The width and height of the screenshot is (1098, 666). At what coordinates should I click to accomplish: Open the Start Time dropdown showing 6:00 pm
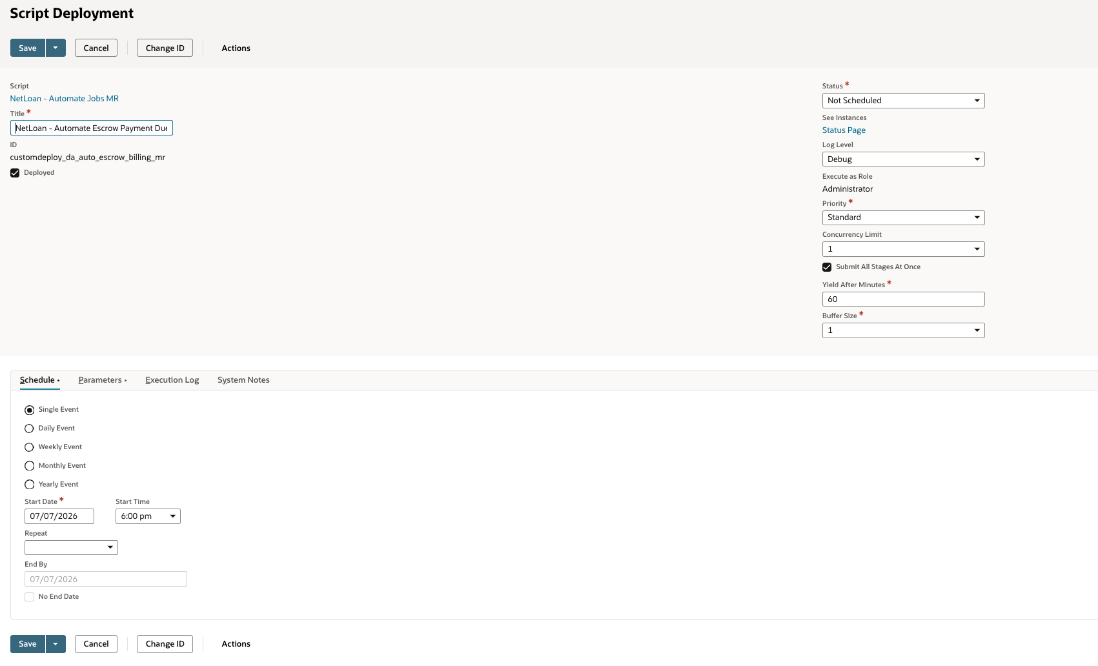(x=148, y=516)
